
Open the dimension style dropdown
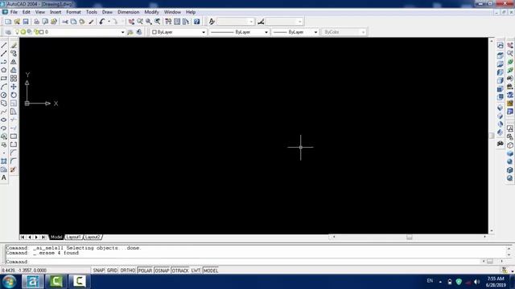pyautogui.click(x=300, y=22)
